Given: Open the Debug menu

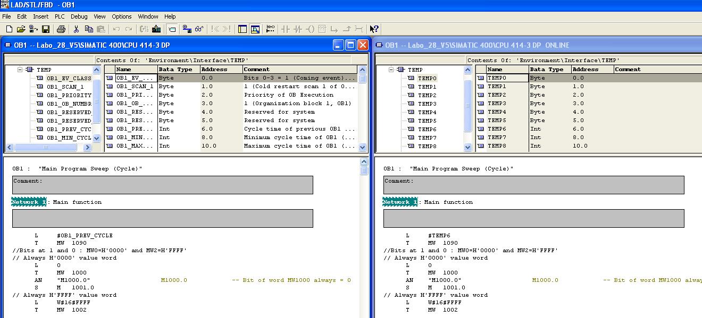Looking at the screenshot, I should tap(79, 16).
